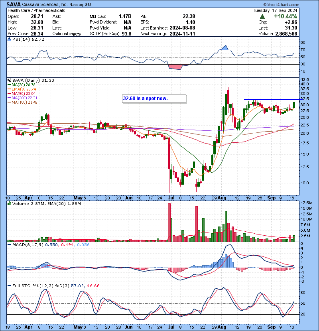Click the MACD(8,17,9) indicator label
The height and width of the screenshot is (331, 319).
(28, 245)
